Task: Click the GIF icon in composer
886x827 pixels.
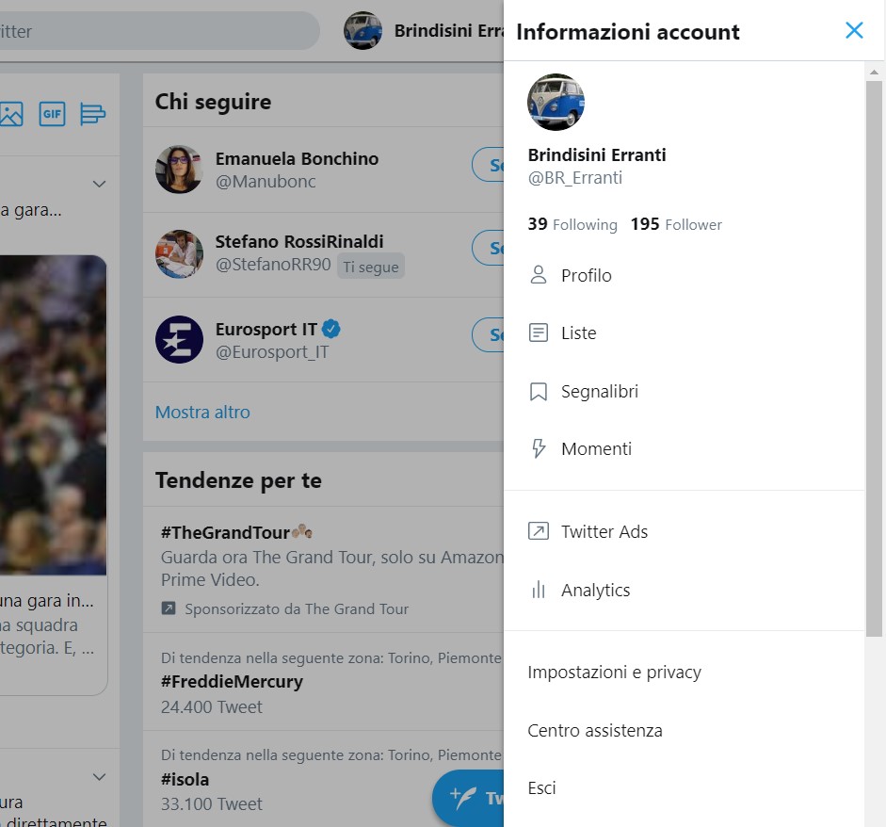Action: click(x=52, y=114)
